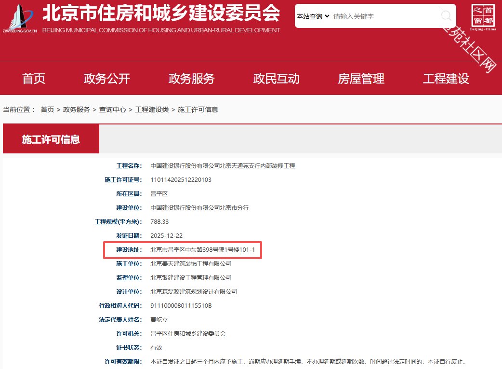This screenshot has width=502, height=369.
Task: Go to 查询中心 breadcrumb link
Action: [113, 109]
